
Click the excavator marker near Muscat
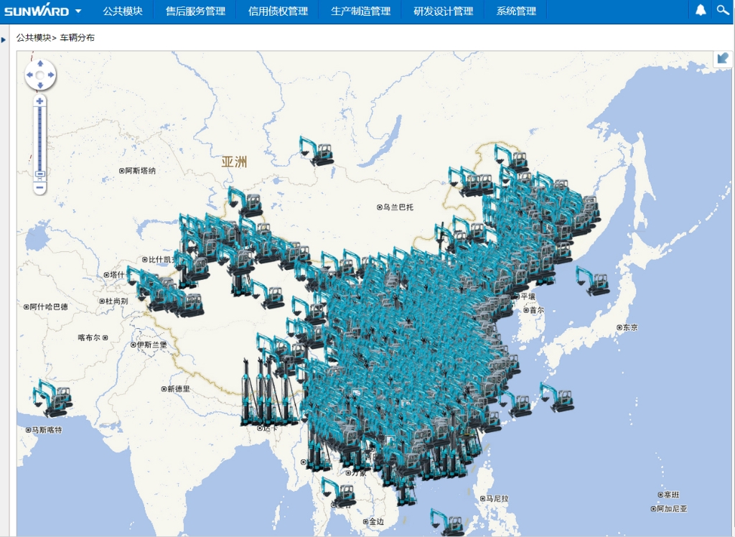tap(53, 398)
